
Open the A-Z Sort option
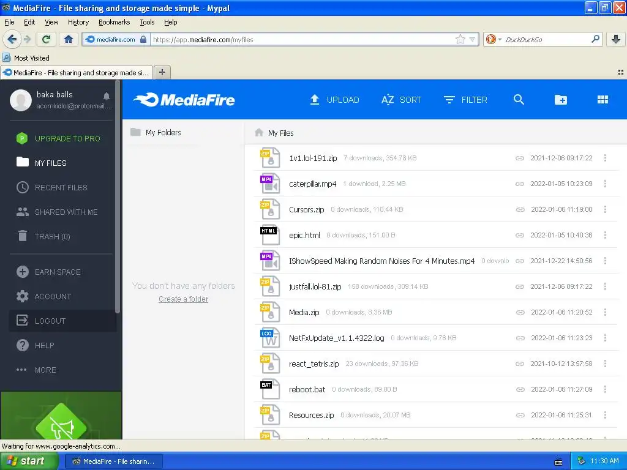(401, 100)
